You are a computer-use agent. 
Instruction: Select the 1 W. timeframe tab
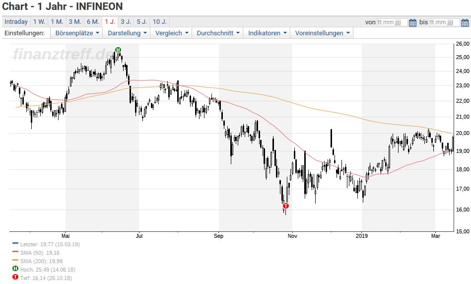click(x=39, y=22)
